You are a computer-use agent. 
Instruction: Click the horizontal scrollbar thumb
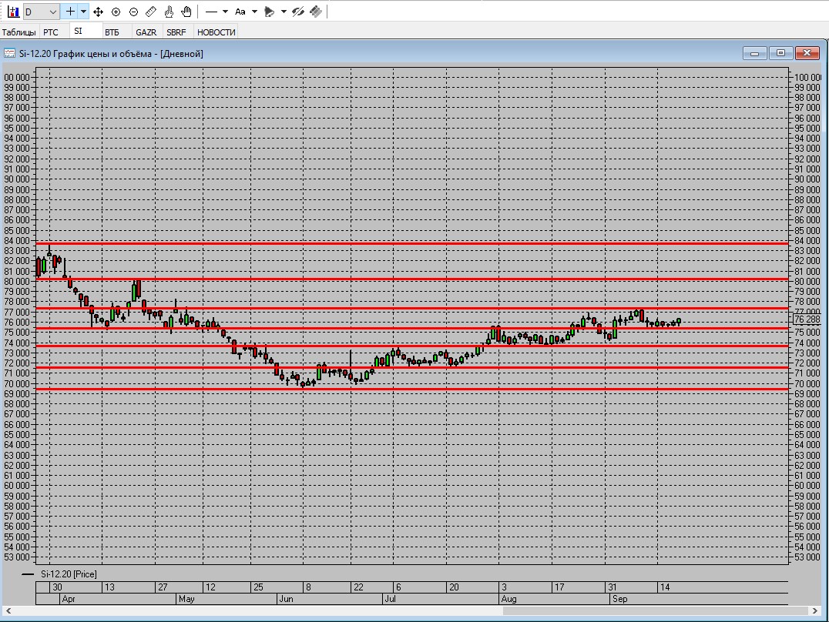click(656, 611)
